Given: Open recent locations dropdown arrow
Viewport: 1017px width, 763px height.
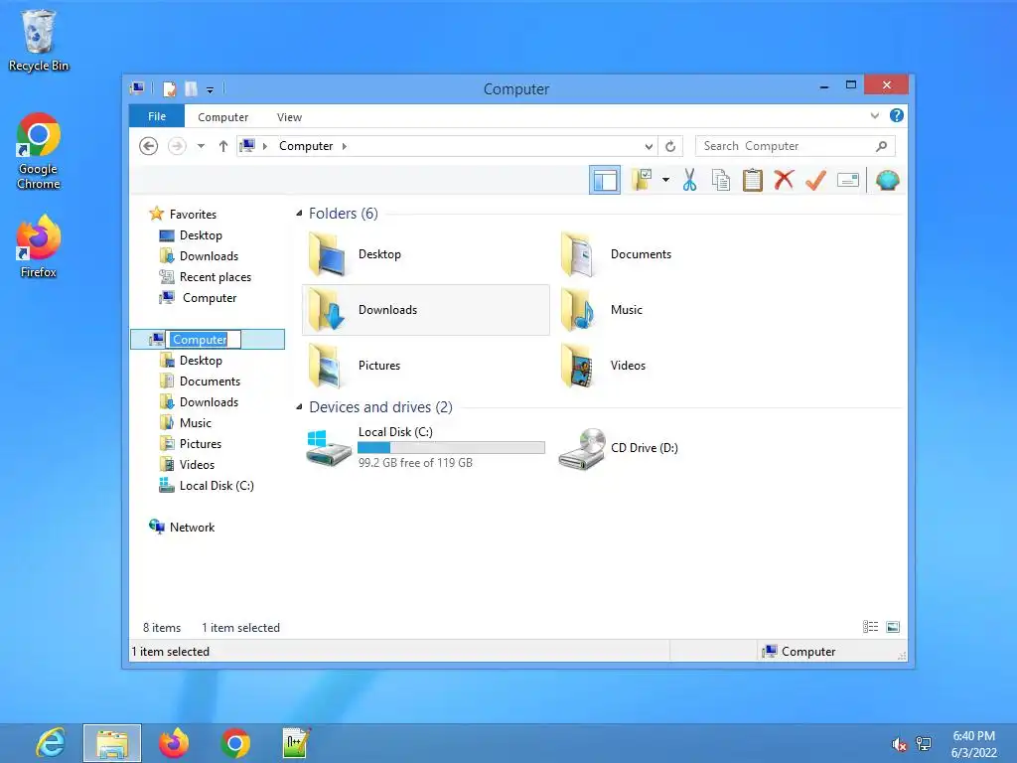Looking at the screenshot, I should (x=201, y=146).
